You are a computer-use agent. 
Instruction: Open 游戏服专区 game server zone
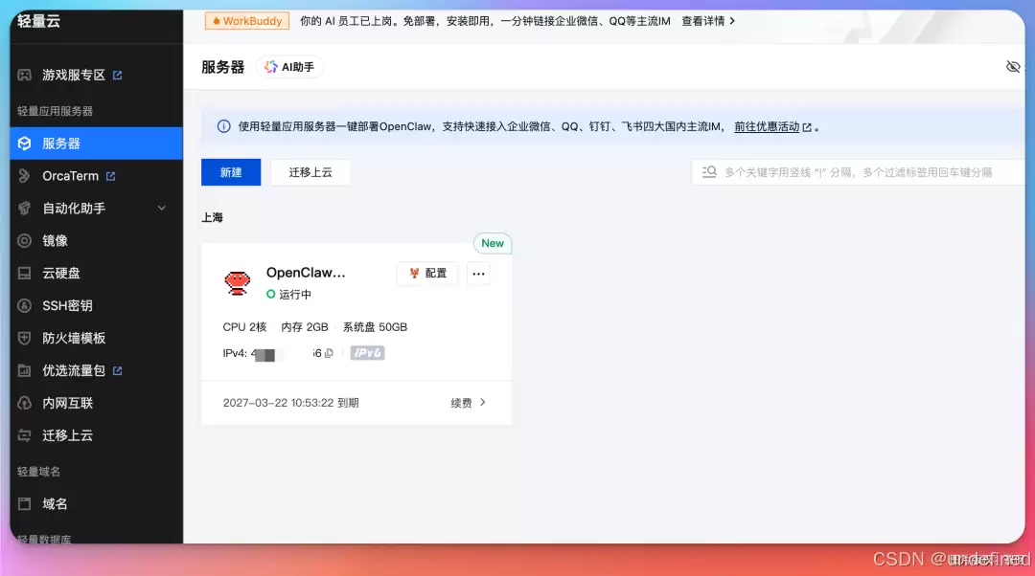pos(70,75)
